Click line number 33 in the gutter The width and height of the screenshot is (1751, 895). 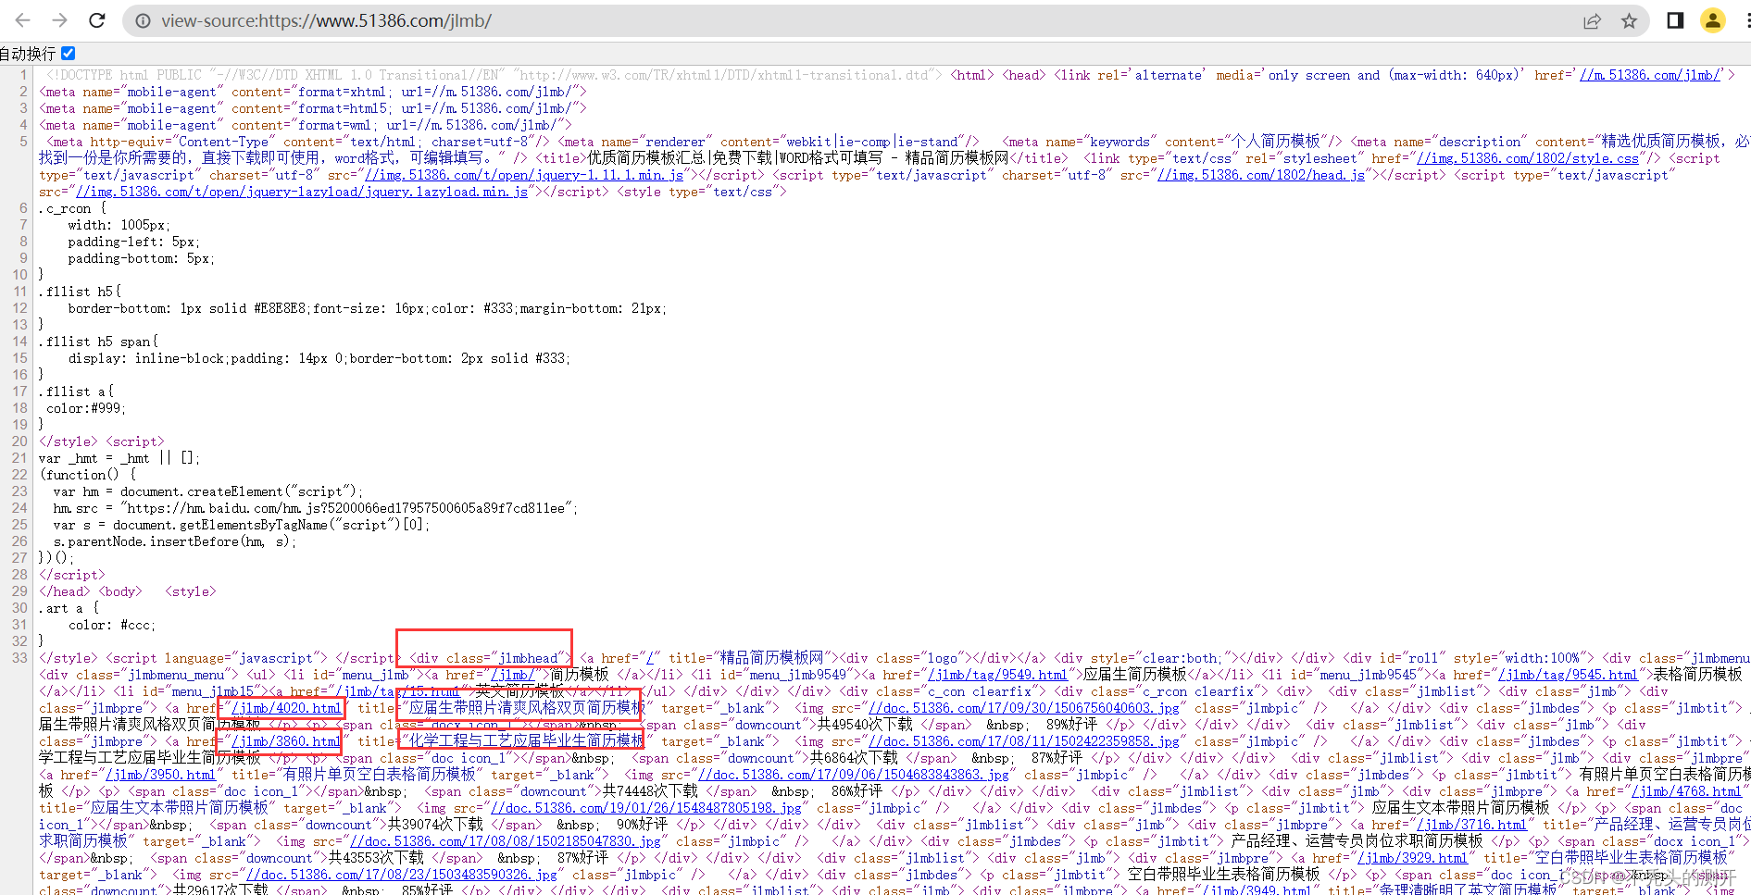pos(19,658)
